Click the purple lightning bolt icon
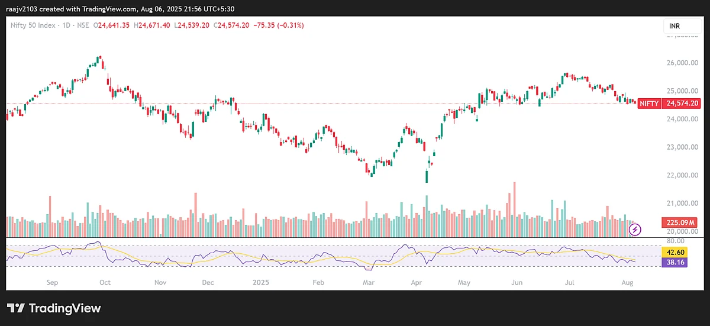The image size is (710, 326). (634, 229)
